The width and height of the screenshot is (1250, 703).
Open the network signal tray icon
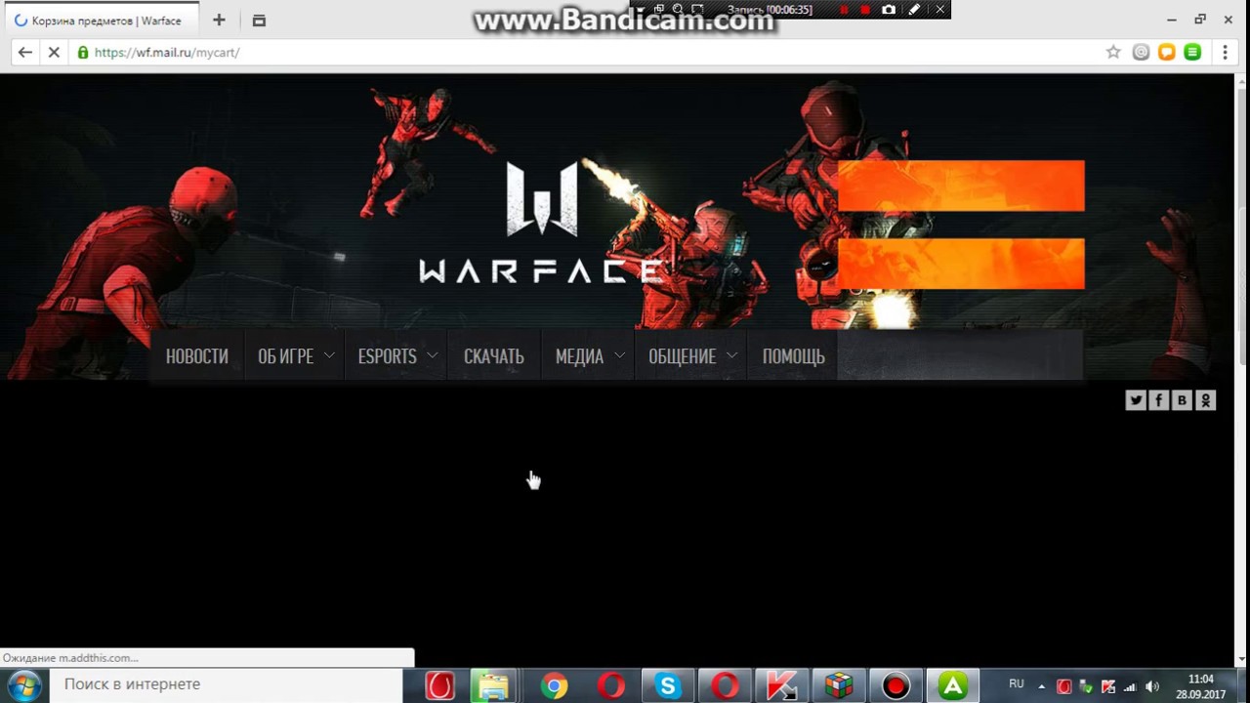pyautogui.click(x=1131, y=686)
